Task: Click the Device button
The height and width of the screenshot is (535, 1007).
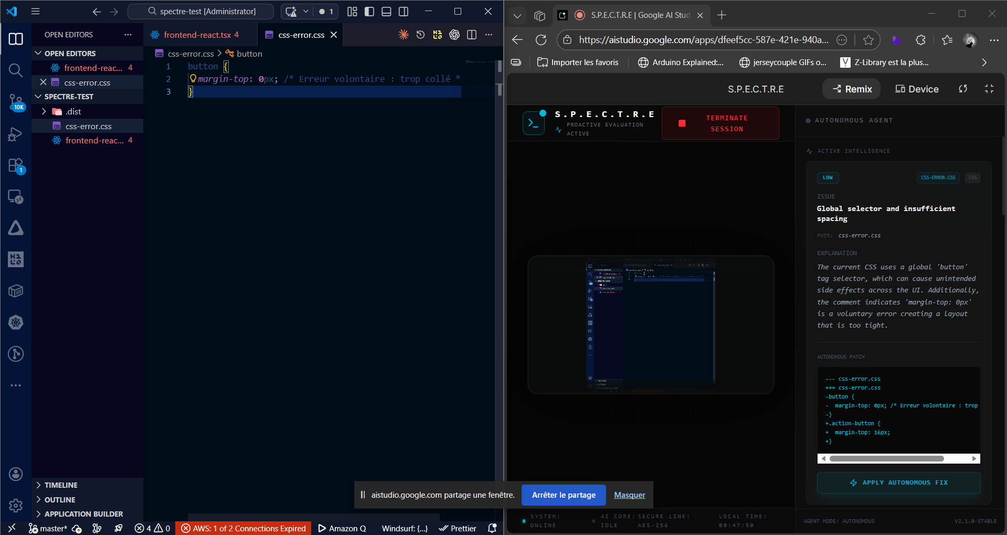Action: tap(917, 89)
